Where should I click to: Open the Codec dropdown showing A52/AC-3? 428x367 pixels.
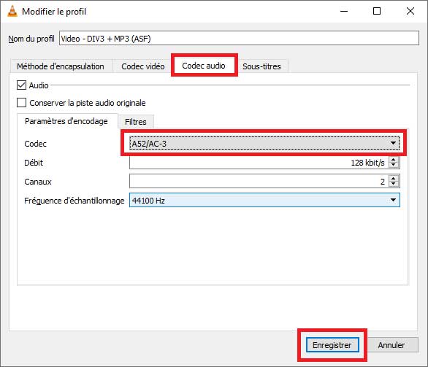coord(264,144)
